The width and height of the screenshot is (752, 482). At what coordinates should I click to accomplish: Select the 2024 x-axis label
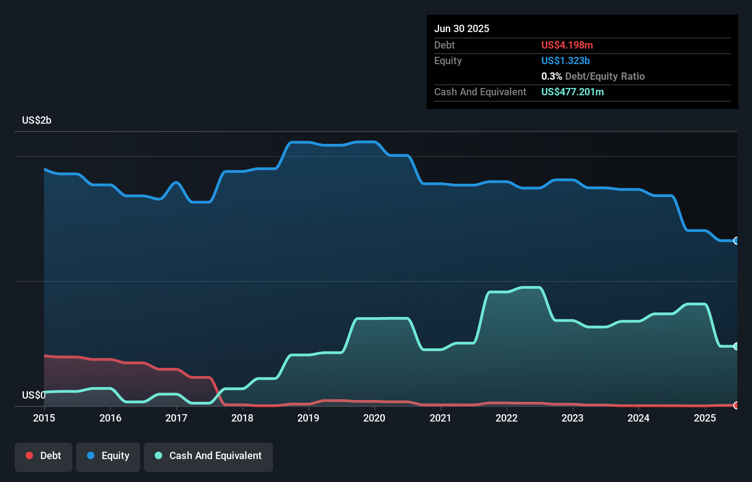[x=638, y=418]
